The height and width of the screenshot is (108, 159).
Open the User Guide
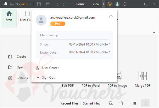pyautogui.click(x=26, y=16)
